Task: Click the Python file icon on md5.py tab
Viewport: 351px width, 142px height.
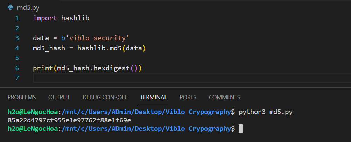Action: point(10,7)
